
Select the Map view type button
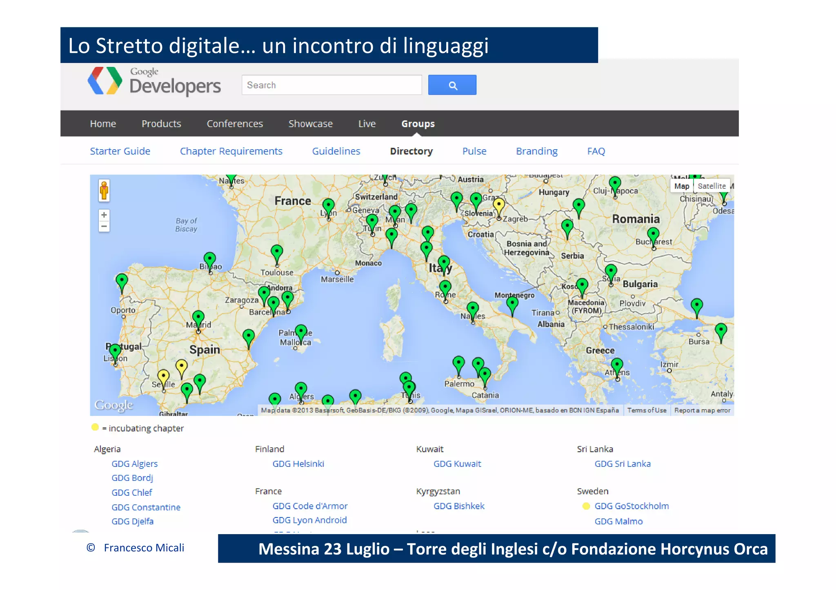coord(681,186)
